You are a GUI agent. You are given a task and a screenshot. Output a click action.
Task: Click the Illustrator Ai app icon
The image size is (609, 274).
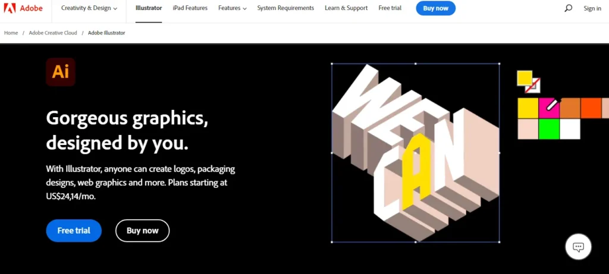click(61, 72)
